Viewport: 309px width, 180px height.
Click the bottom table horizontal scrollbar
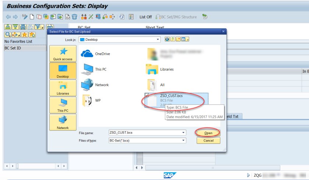tap(213, 168)
